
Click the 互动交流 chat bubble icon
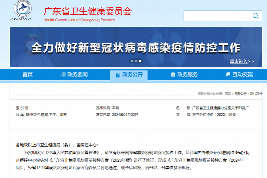point(228,74)
